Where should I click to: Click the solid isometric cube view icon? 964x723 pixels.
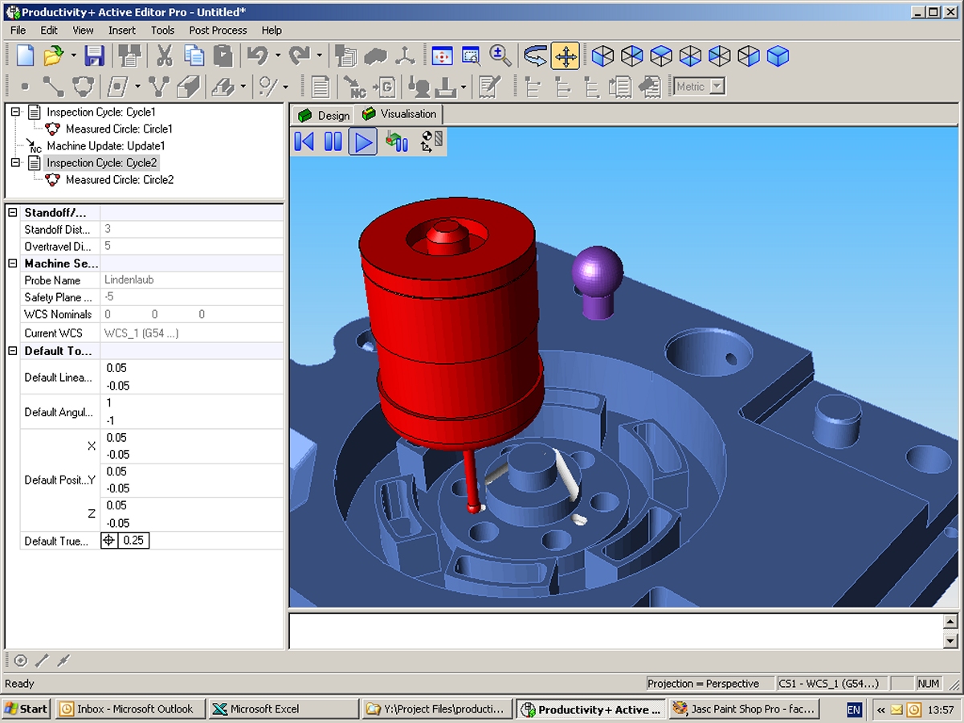778,55
